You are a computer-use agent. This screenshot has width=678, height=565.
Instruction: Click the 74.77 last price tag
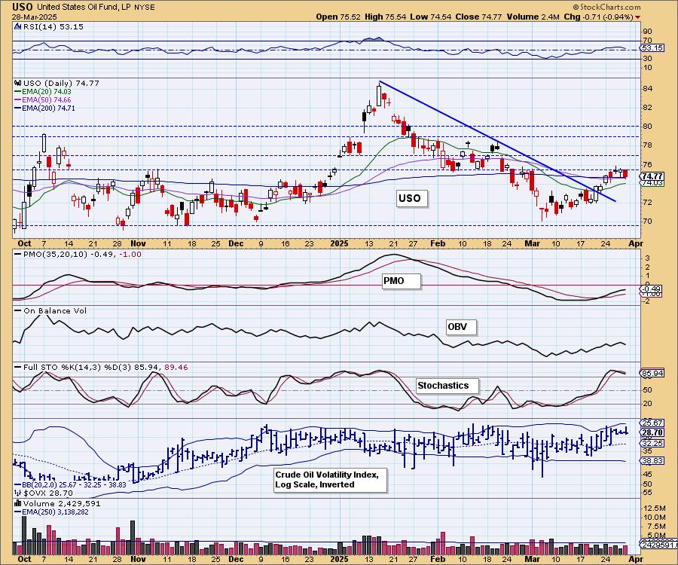[x=653, y=176]
